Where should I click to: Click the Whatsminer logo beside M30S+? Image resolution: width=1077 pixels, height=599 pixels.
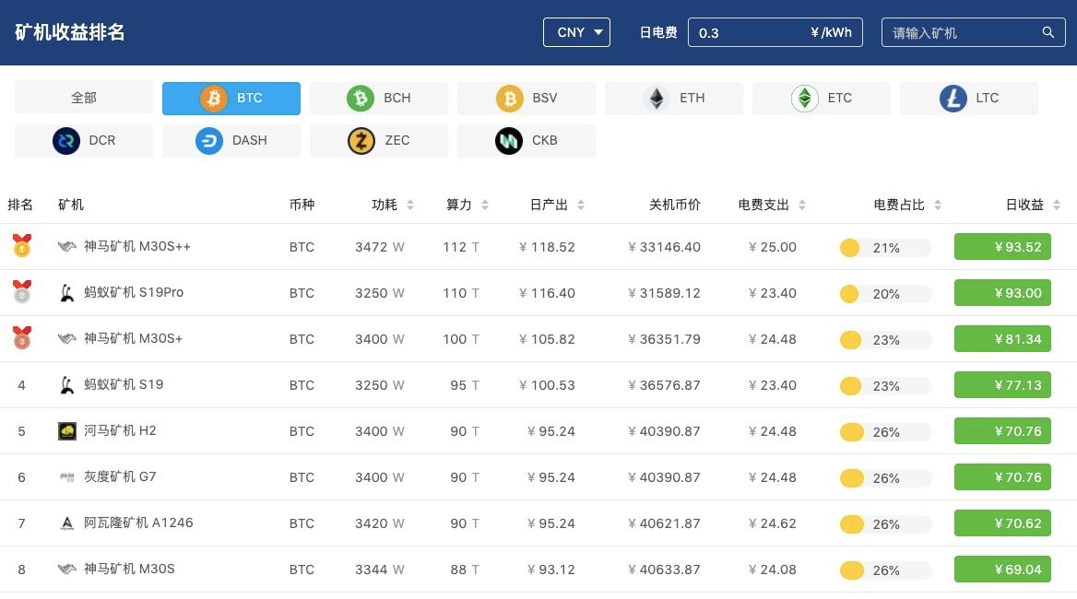click(x=66, y=338)
